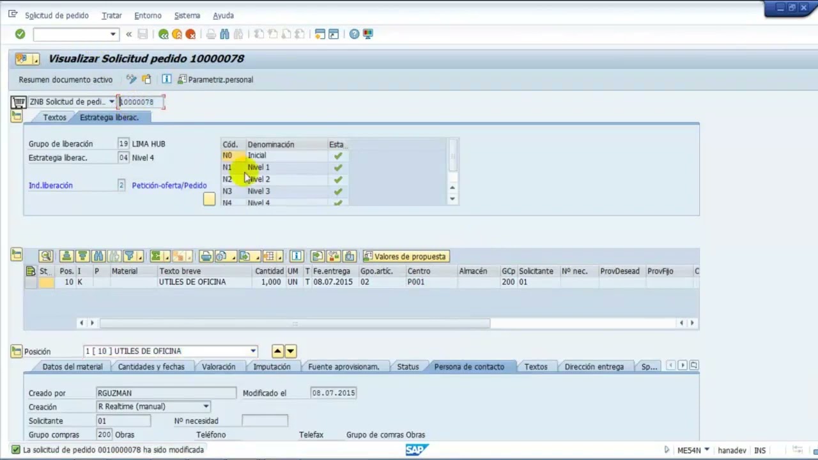Click the Display/Change glasses-pencil icon
This screenshot has width=818, height=460.
(132, 79)
